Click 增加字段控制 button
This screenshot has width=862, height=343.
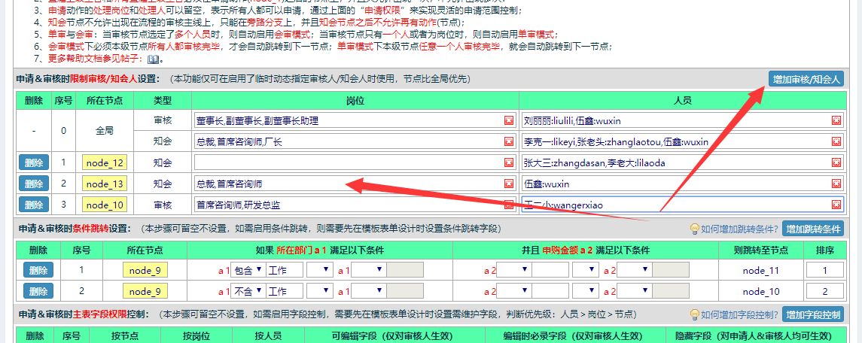(813, 315)
